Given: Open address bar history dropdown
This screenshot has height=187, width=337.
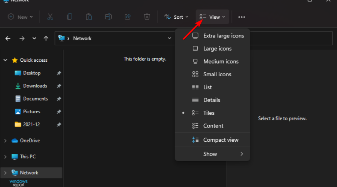Looking at the screenshot, I should [169, 38].
